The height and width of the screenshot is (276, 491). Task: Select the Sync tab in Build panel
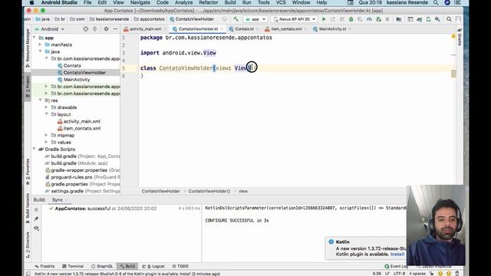58,199
